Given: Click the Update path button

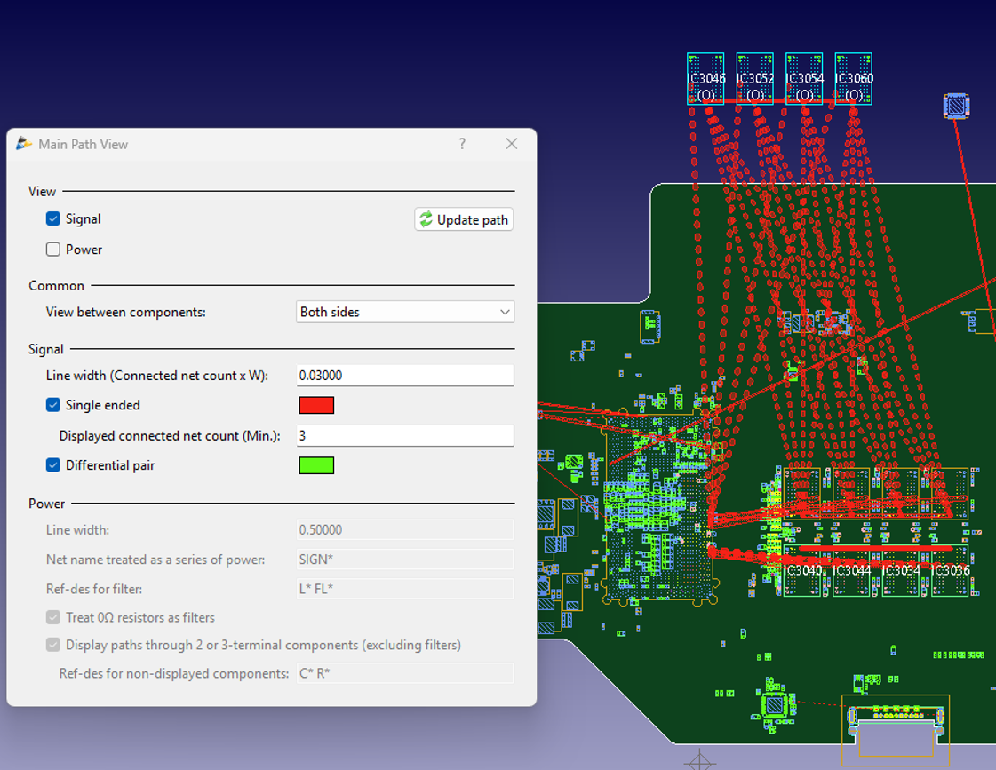Looking at the screenshot, I should tap(464, 219).
